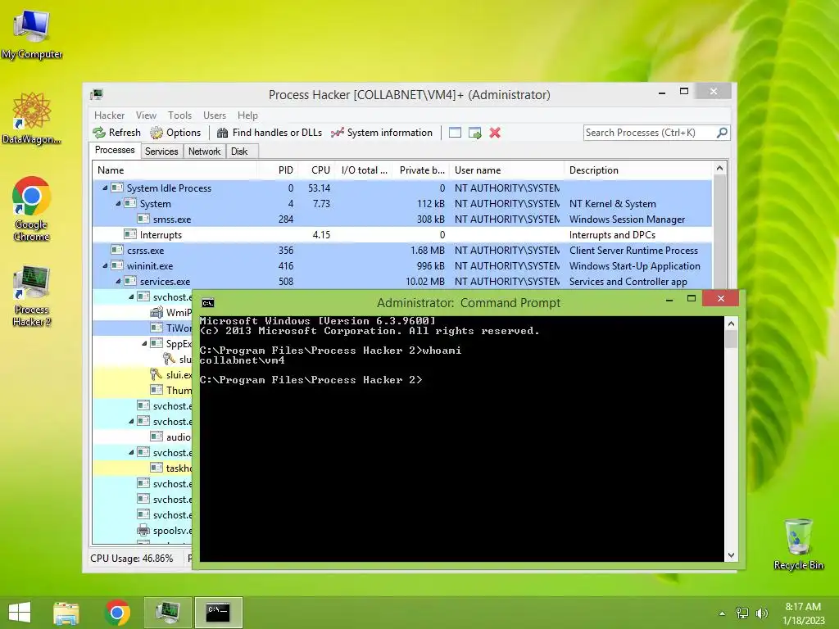Sort by the Name column header
The width and height of the screenshot is (839, 629).
pos(175,170)
